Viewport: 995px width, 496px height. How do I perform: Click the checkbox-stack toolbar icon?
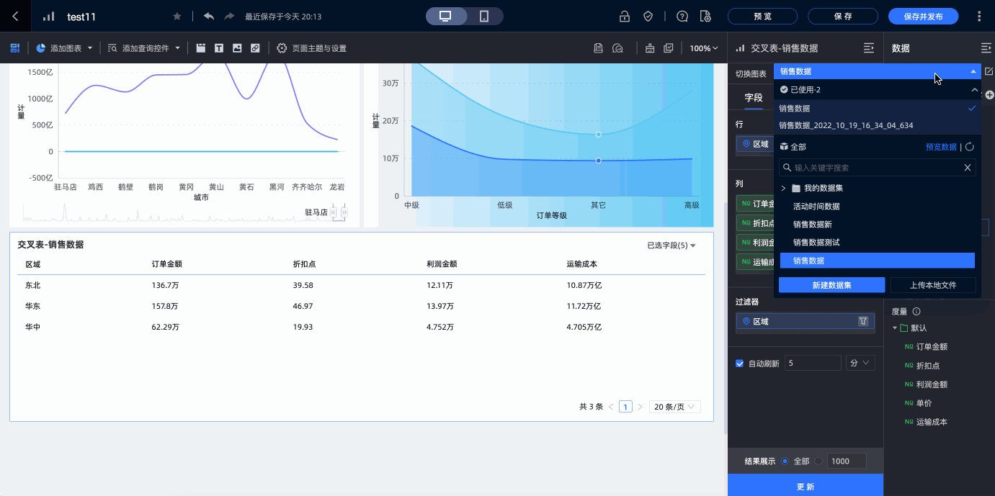[x=668, y=48]
